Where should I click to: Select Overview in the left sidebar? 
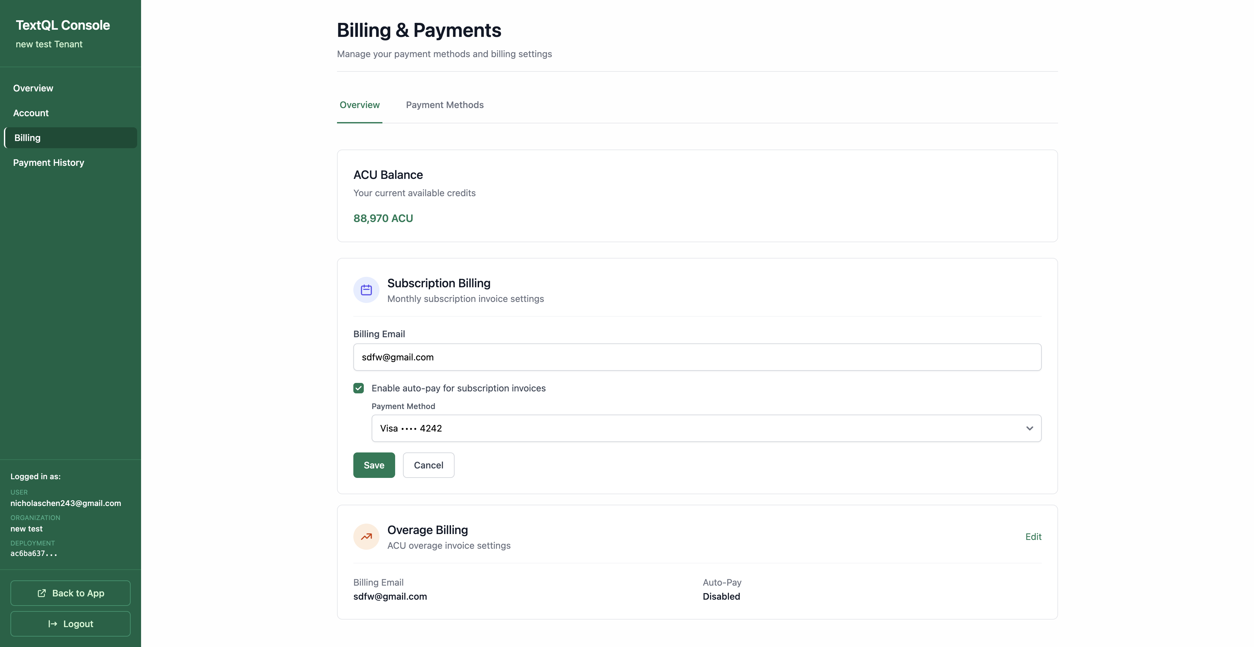[x=33, y=87]
